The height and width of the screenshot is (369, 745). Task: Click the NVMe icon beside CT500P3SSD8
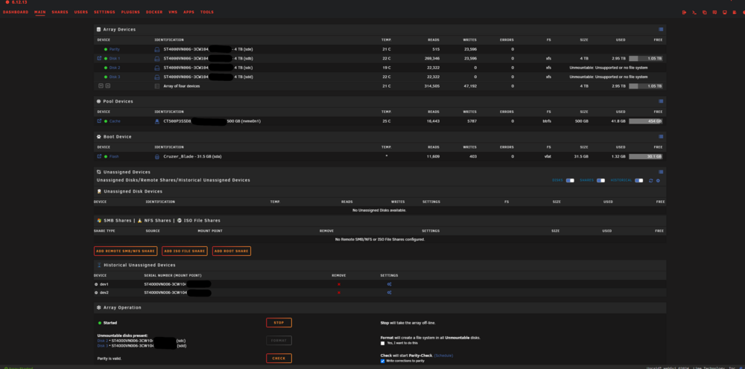156,121
